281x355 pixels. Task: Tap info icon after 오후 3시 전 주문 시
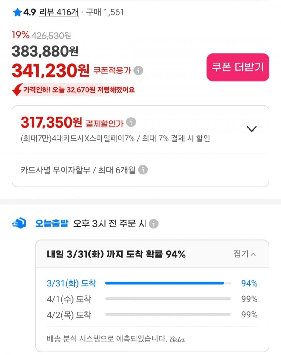(154, 224)
